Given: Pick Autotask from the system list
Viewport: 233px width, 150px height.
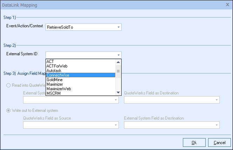Looking at the screenshot, I should (x=54, y=71).
